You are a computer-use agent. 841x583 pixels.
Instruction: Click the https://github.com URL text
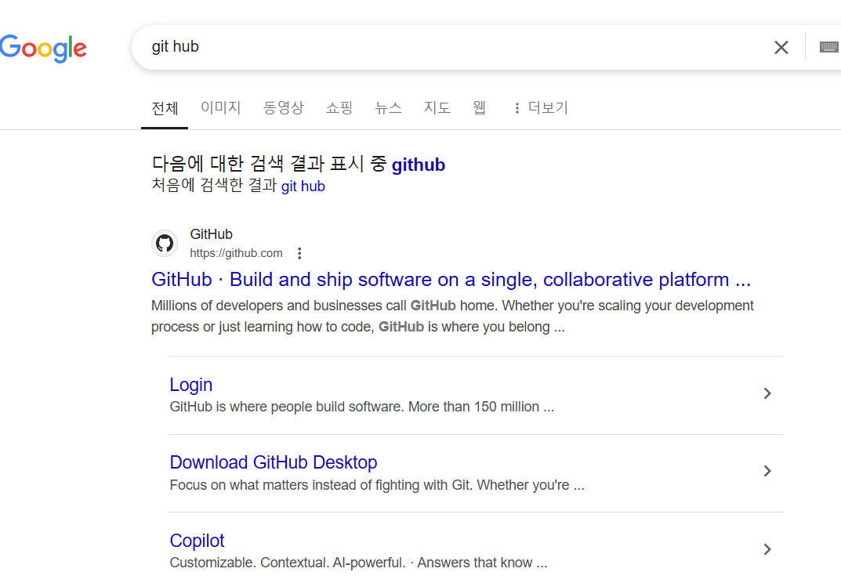coord(236,253)
